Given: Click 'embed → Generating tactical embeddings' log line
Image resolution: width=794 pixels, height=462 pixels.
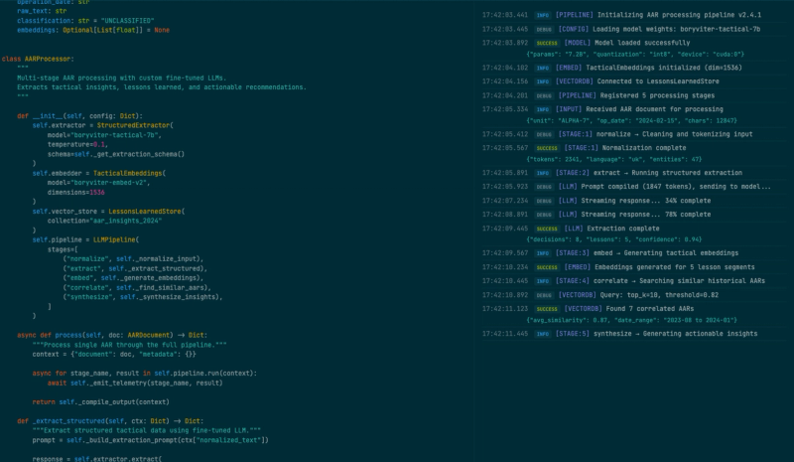Looking at the screenshot, I should (x=666, y=253).
